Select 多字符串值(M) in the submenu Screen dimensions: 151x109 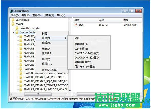point(89,62)
